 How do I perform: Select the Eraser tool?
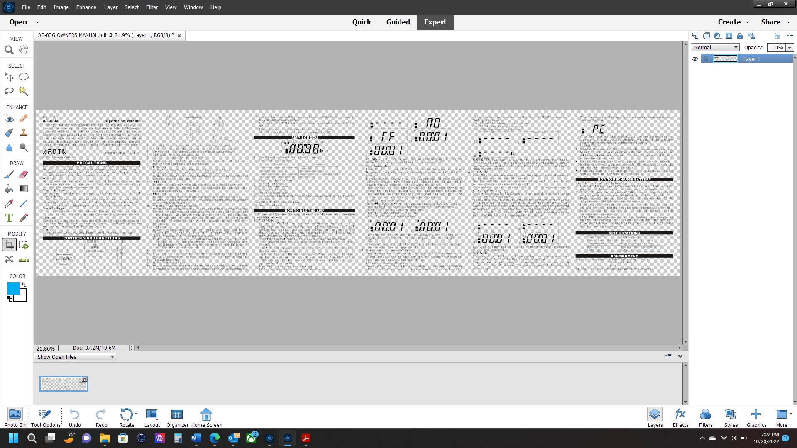(24, 175)
